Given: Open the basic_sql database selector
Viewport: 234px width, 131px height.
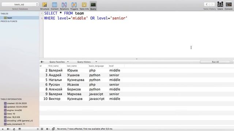Looking at the screenshot, I should pyautogui.click(x=20, y=4).
